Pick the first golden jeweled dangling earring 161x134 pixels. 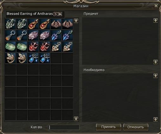click(56, 47)
